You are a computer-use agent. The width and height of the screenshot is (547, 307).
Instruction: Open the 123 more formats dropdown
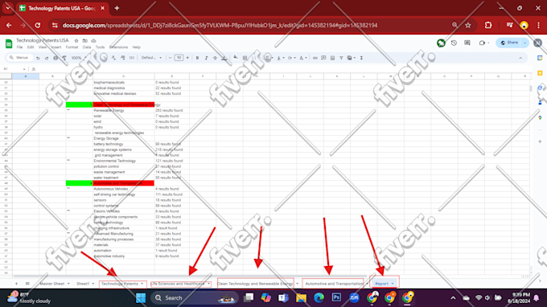coord(131,58)
